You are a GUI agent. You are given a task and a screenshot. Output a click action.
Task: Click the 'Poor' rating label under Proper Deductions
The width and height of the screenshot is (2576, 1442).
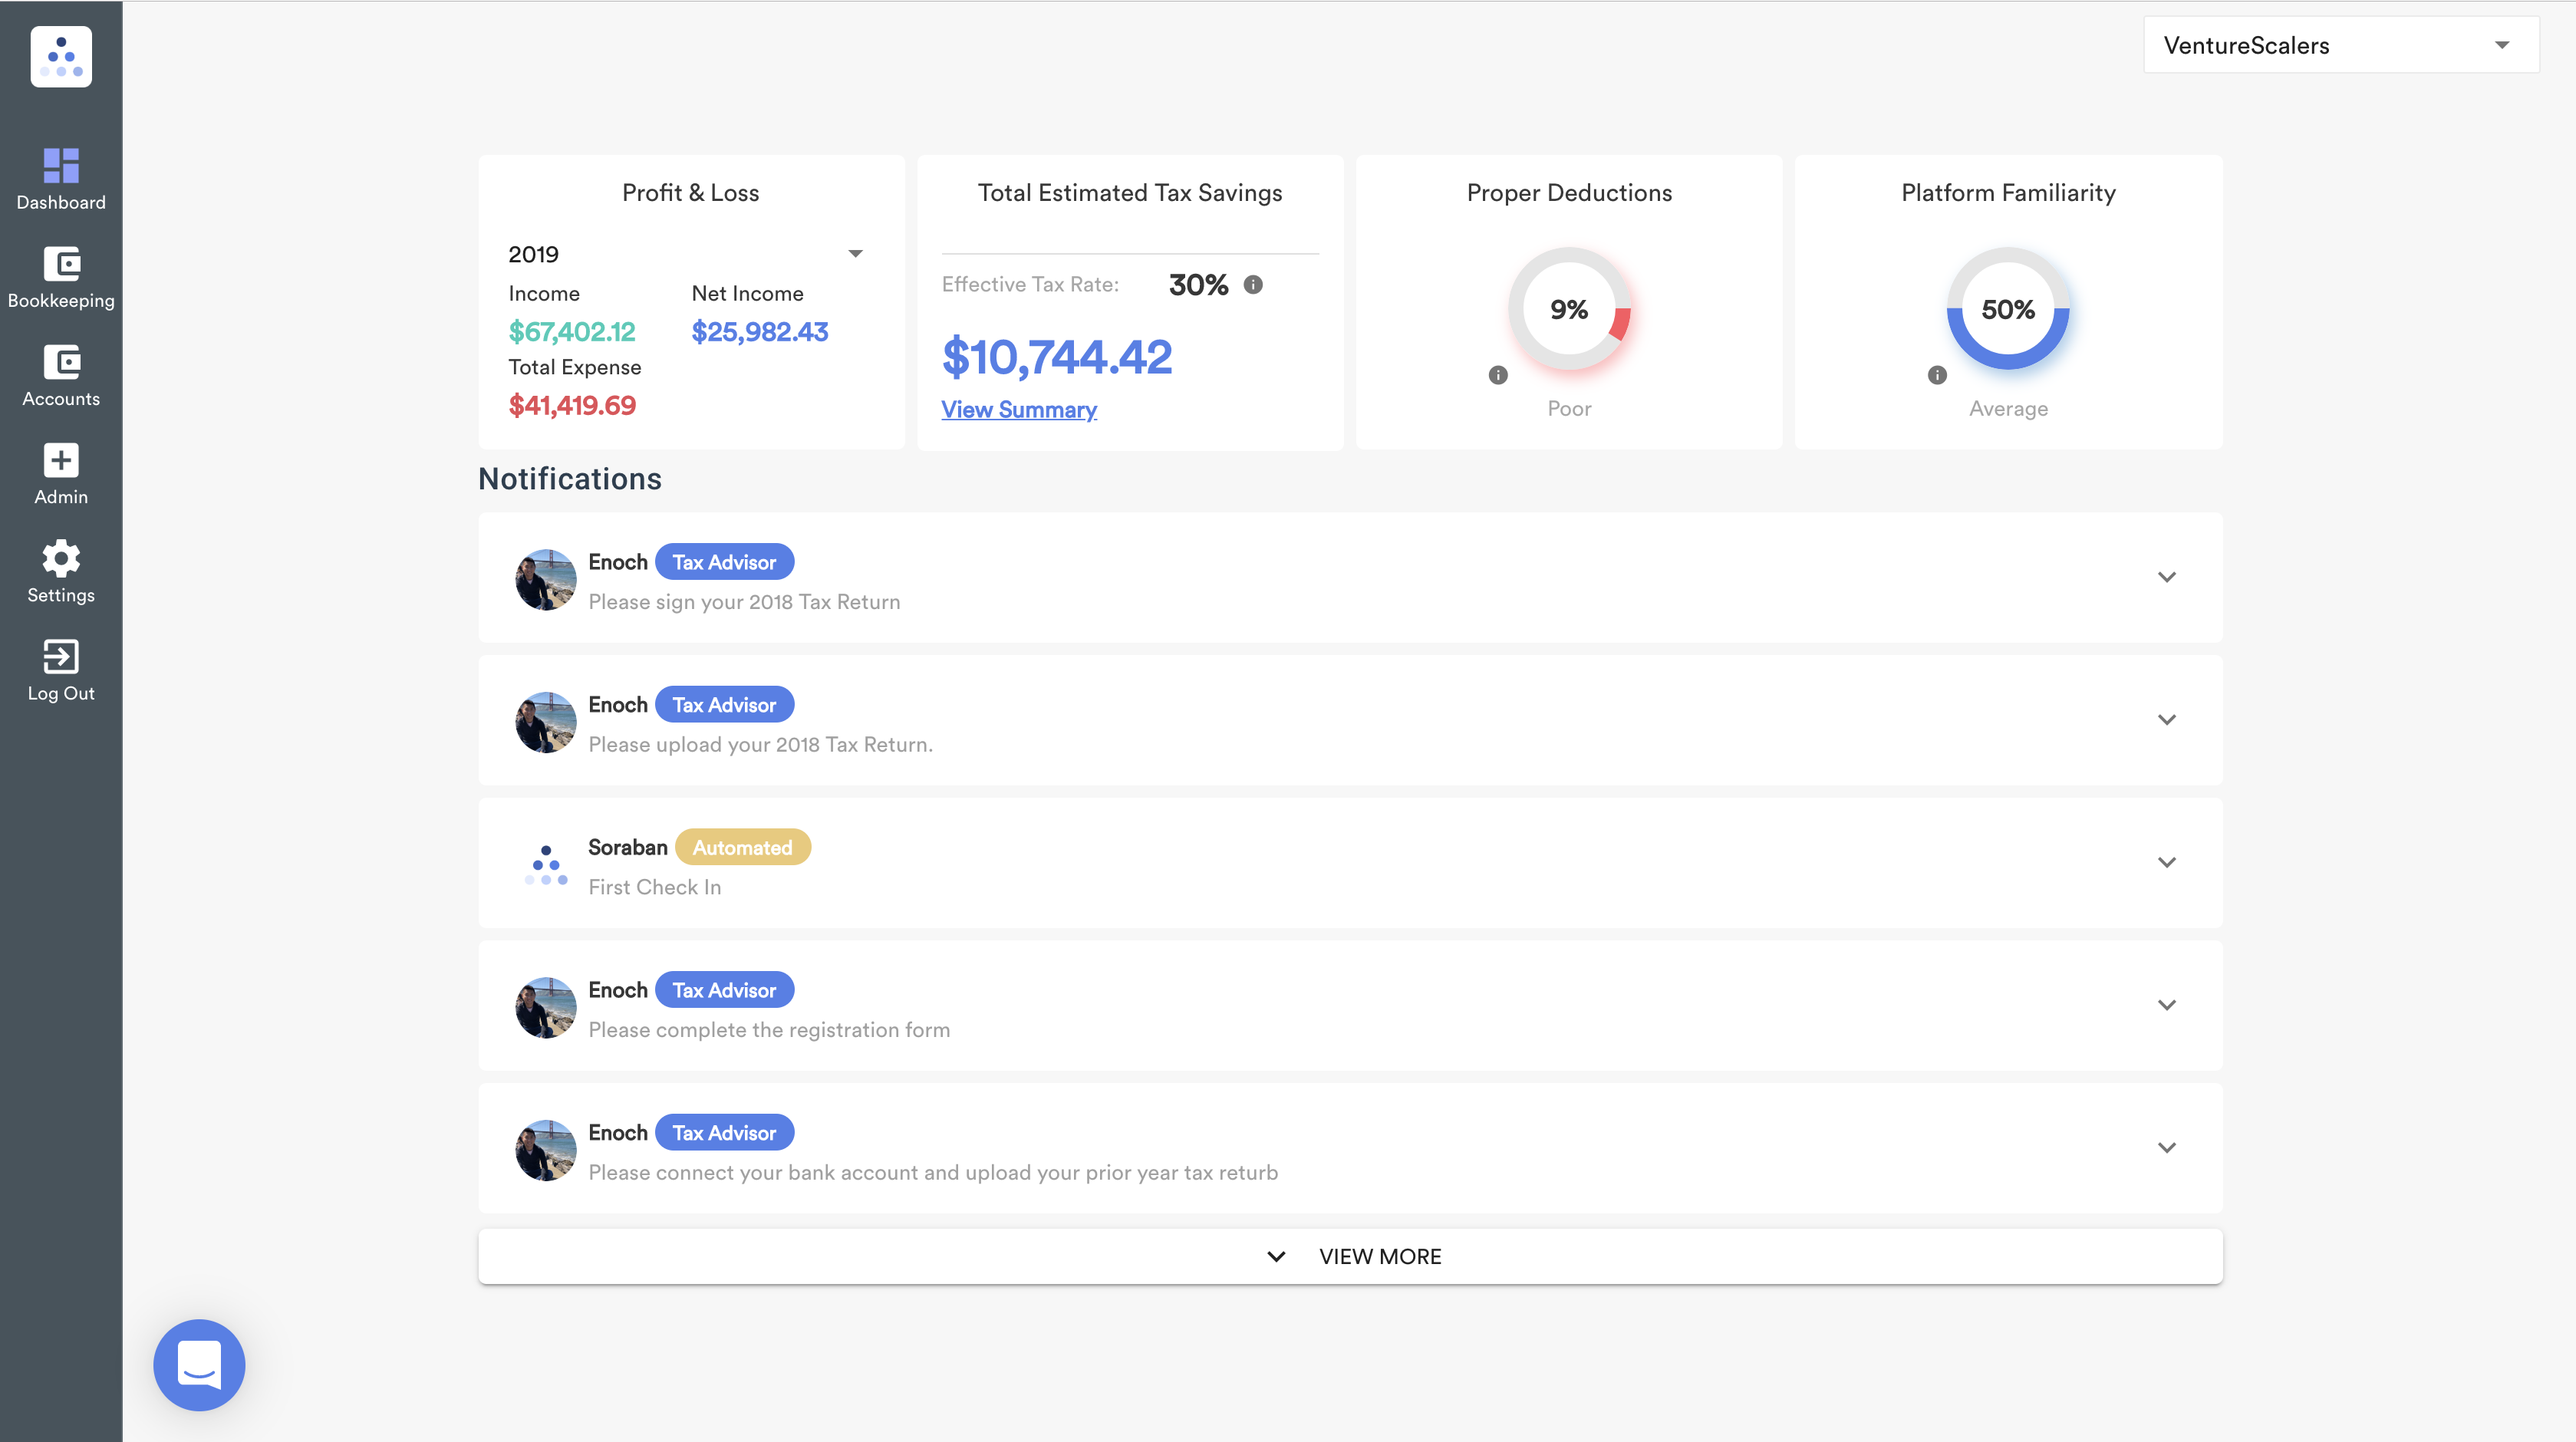click(1569, 408)
